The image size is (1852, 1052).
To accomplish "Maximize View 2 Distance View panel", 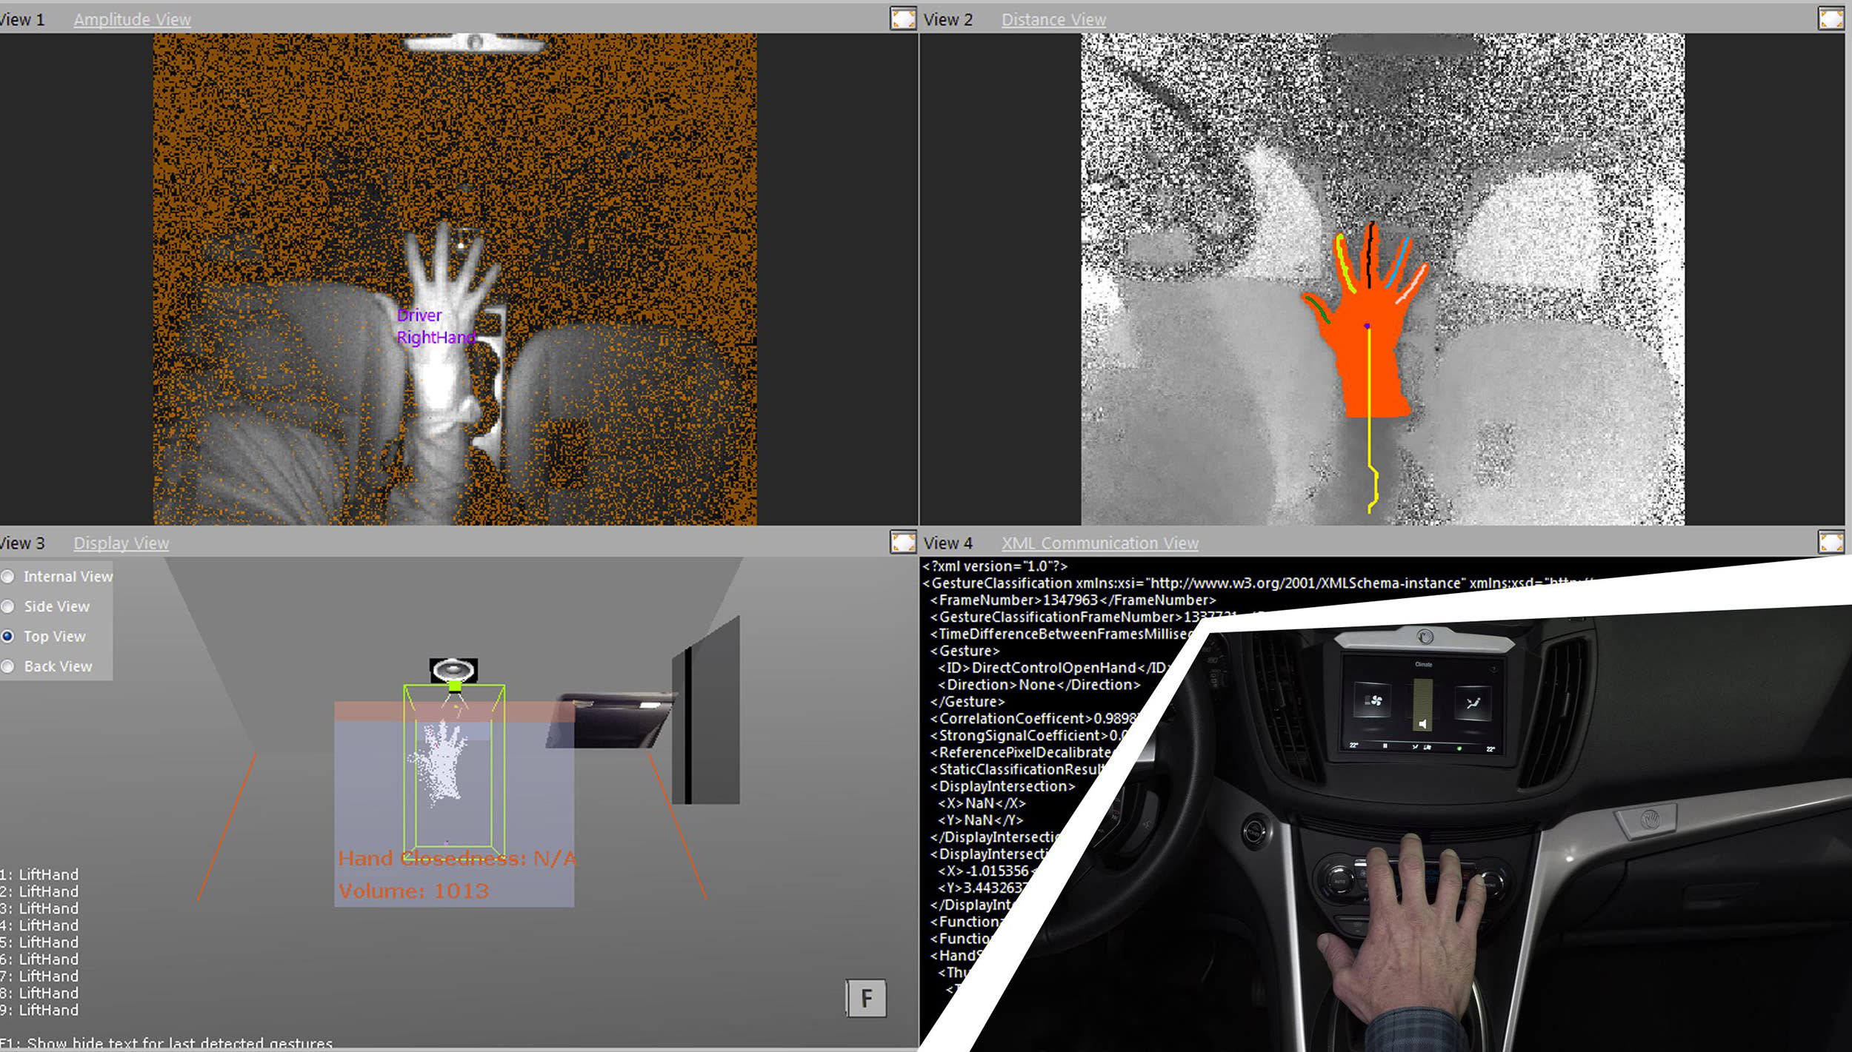I will pos(1831,19).
